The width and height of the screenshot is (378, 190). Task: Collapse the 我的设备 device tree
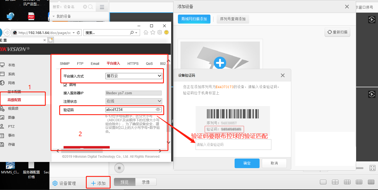(x=54, y=16)
